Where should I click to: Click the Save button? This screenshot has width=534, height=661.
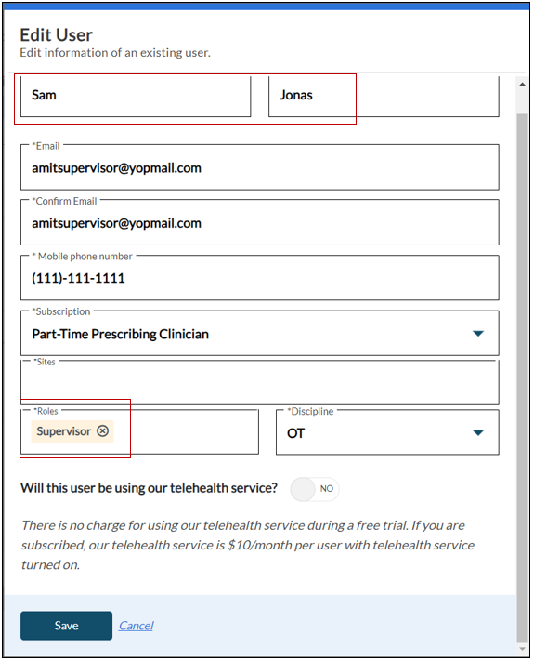67,626
